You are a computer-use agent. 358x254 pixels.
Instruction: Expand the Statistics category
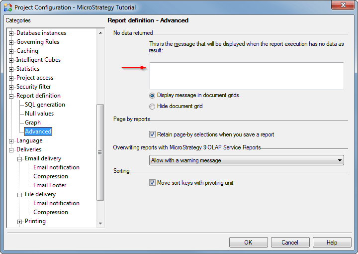tap(11, 69)
